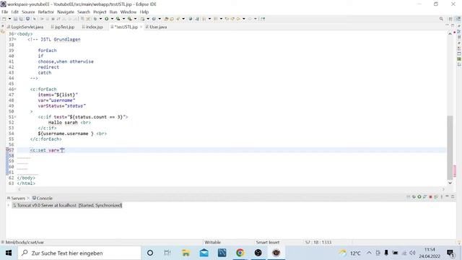The height and width of the screenshot is (260, 462).
Task: Open notification center icon
Action: click(450, 253)
